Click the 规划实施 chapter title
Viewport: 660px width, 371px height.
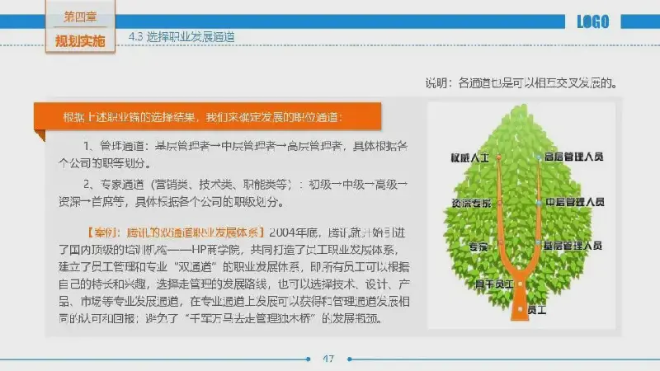(x=80, y=41)
